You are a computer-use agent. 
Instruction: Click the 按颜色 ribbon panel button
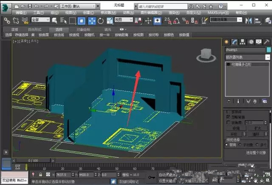(169, 35)
